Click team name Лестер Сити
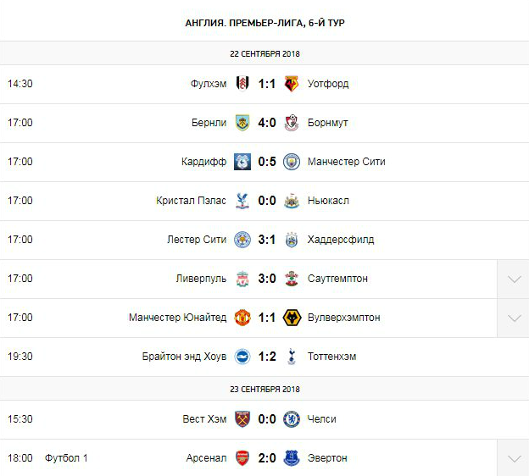529x476 pixels. [x=197, y=240]
